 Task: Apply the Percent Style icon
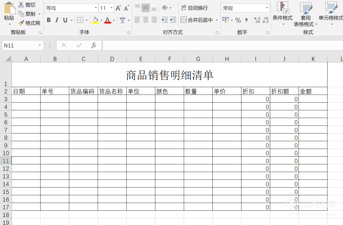[x=238, y=20]
